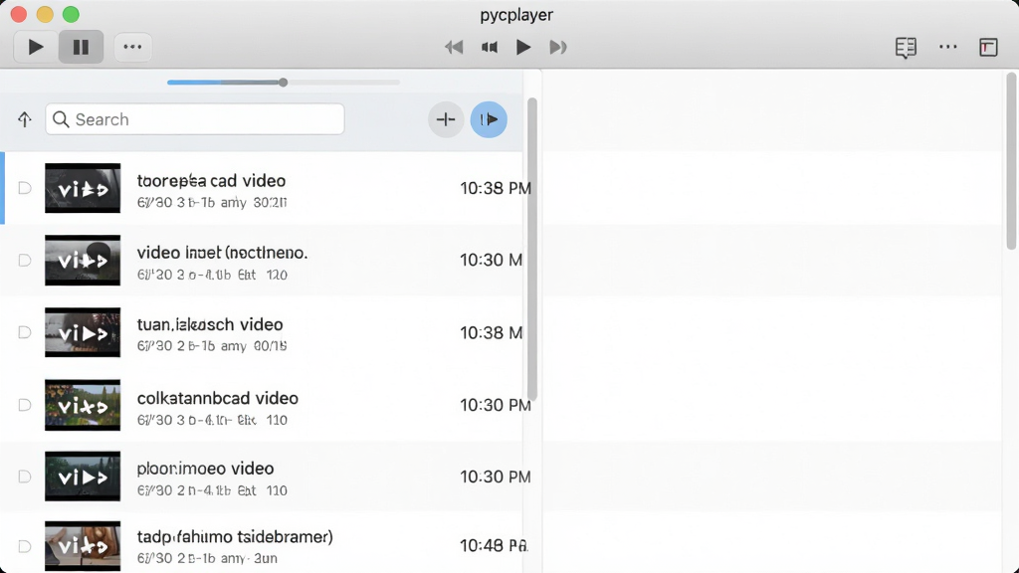Viewport: 1019px width, 573px height.
Task: Focus the Search input field
Action: (x=195, y=119)
